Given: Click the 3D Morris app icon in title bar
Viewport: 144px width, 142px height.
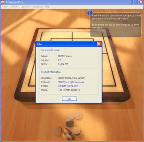Looking at the screenshot, I should pyautogui.click(x=3, y=2).
